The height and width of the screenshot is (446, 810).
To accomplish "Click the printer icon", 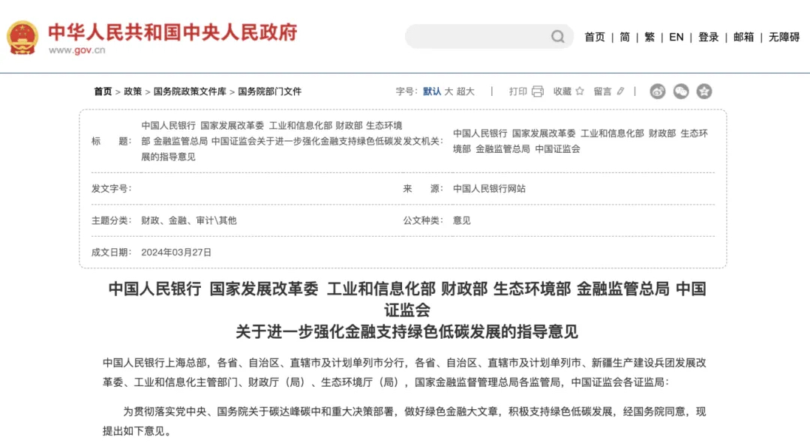I will coord(538,91).
